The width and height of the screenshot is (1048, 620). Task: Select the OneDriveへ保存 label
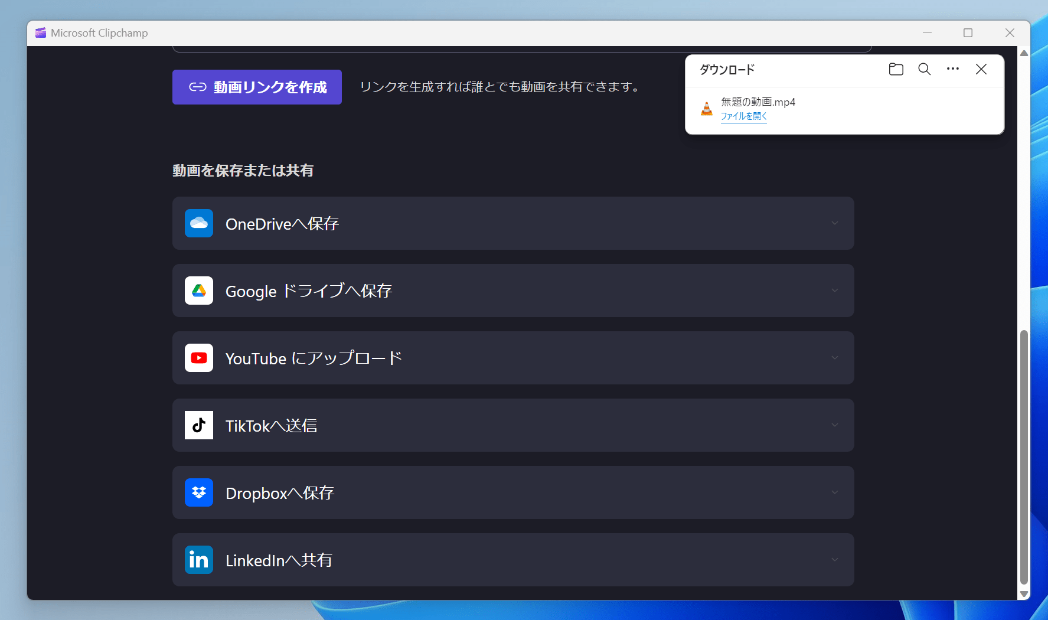[x=282, y=224]
